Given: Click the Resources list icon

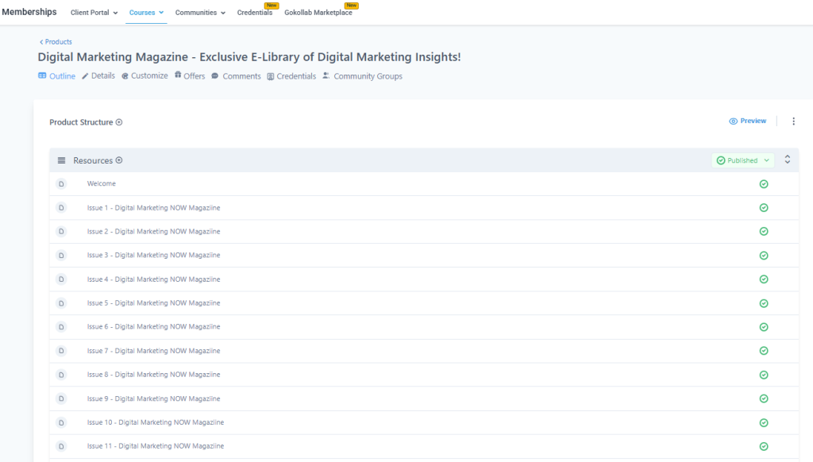Looking at the screenshot, I should coord(62,159).
